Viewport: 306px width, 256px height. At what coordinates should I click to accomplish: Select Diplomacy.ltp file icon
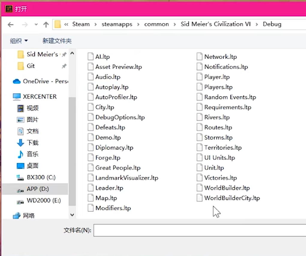[91, 147]
